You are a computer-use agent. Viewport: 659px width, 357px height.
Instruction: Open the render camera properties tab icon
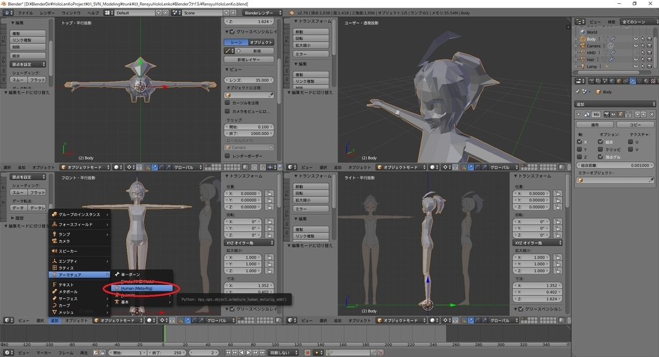591,80
